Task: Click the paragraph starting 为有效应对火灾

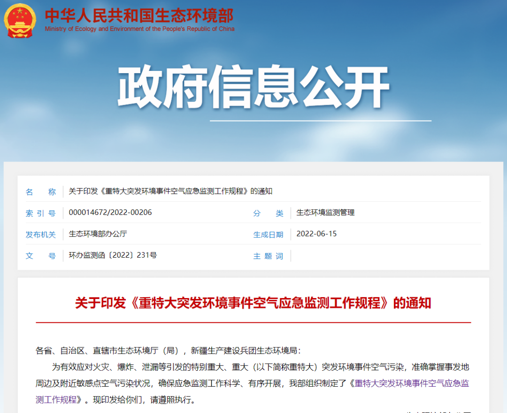Action: 252,383
